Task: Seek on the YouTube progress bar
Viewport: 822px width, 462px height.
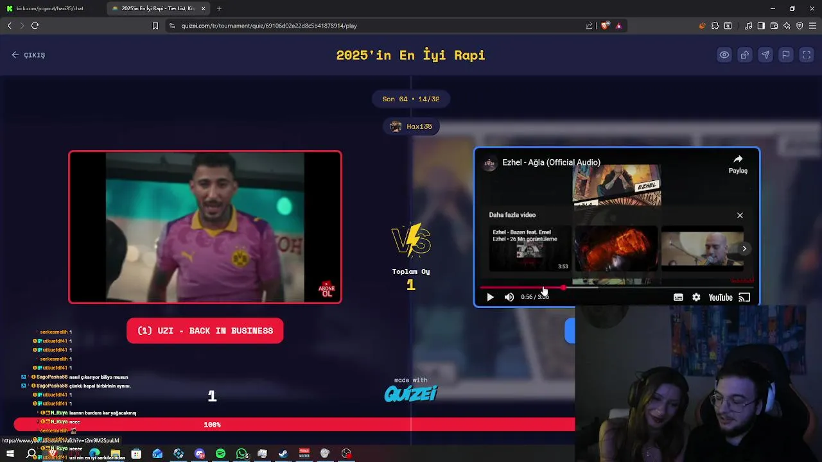Action: (x=616, y=287)
